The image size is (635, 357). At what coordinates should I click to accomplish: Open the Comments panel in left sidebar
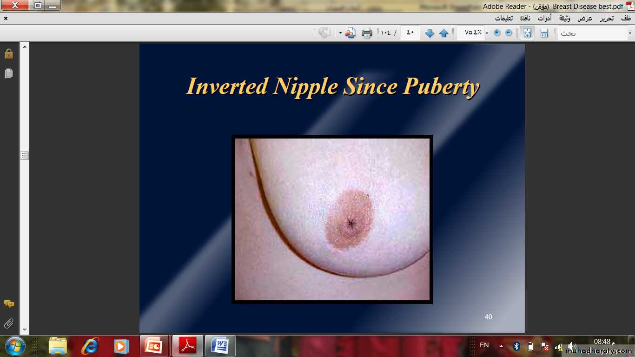click(8, 304)
